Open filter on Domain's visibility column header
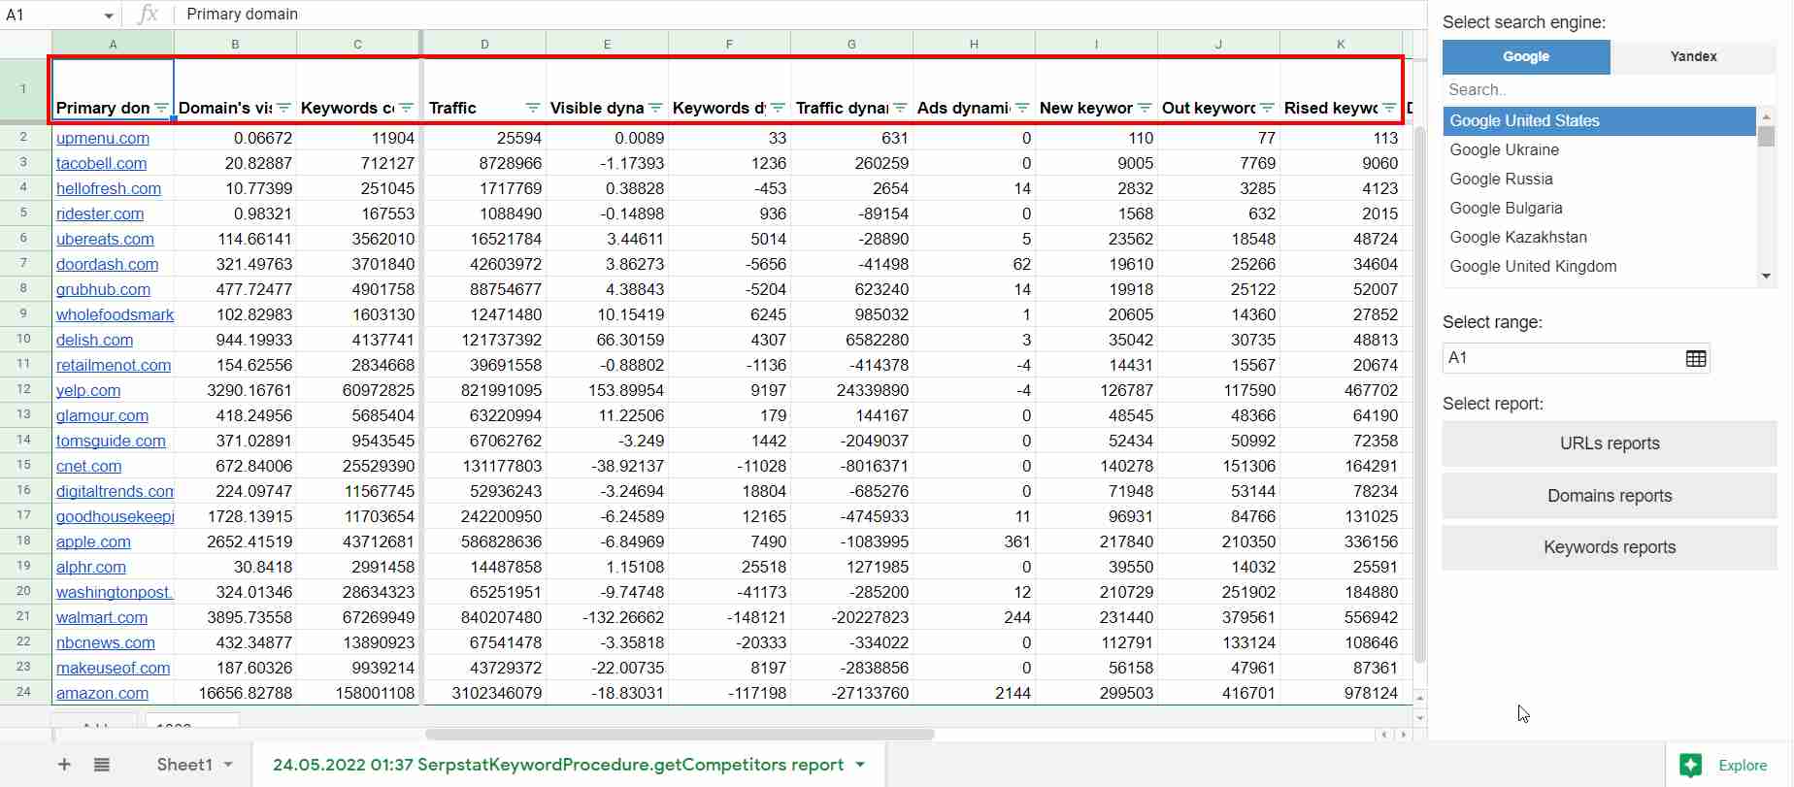 pos(283,108)
